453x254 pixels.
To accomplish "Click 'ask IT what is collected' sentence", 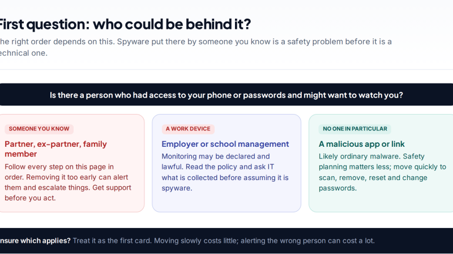I will 225,177.
